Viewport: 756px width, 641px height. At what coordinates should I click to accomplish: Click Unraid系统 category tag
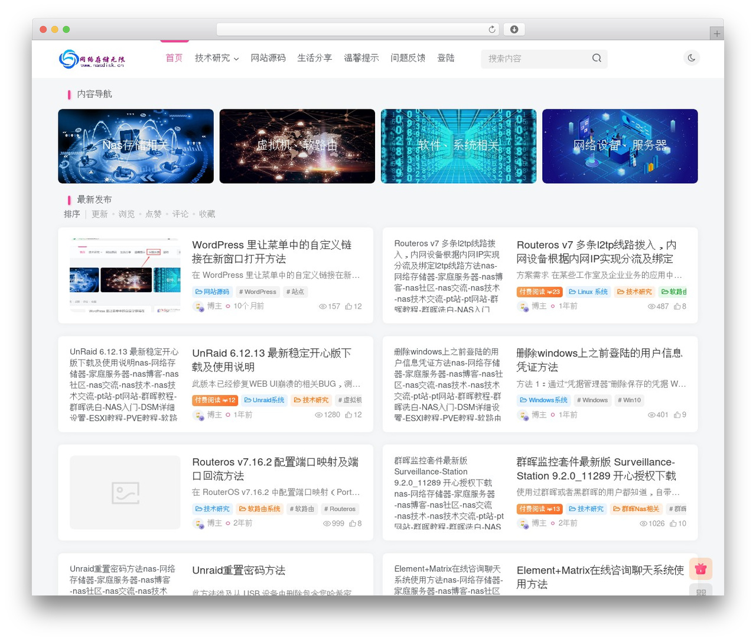[264, 400]
